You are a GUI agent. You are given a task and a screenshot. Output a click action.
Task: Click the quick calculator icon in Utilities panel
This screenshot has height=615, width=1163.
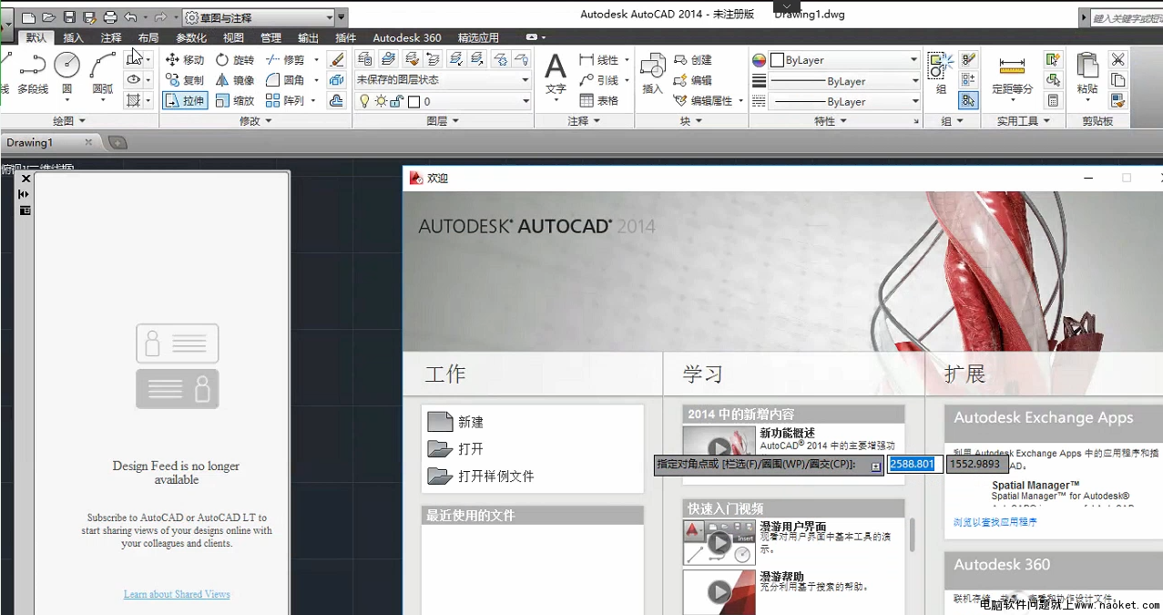1054,101
